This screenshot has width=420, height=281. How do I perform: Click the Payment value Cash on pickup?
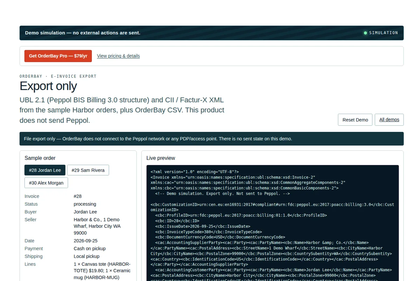tap(90, 249)
